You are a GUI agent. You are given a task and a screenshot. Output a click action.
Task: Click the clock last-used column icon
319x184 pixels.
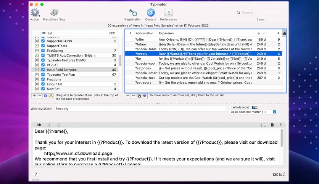259,33
